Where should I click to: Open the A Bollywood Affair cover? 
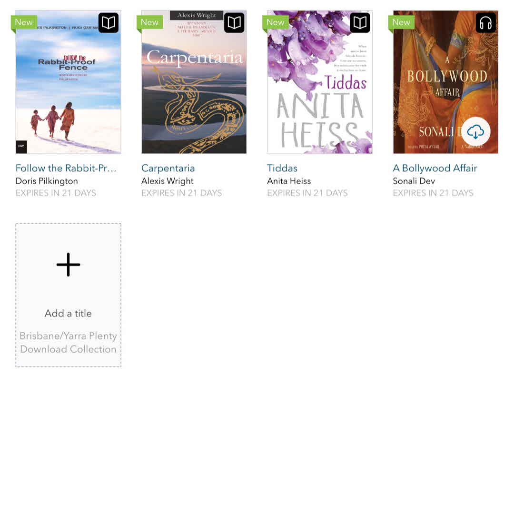445,82
